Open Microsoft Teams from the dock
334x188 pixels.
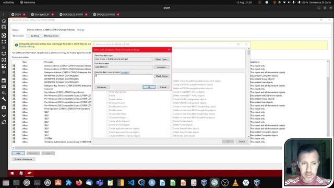coord(100,183)
